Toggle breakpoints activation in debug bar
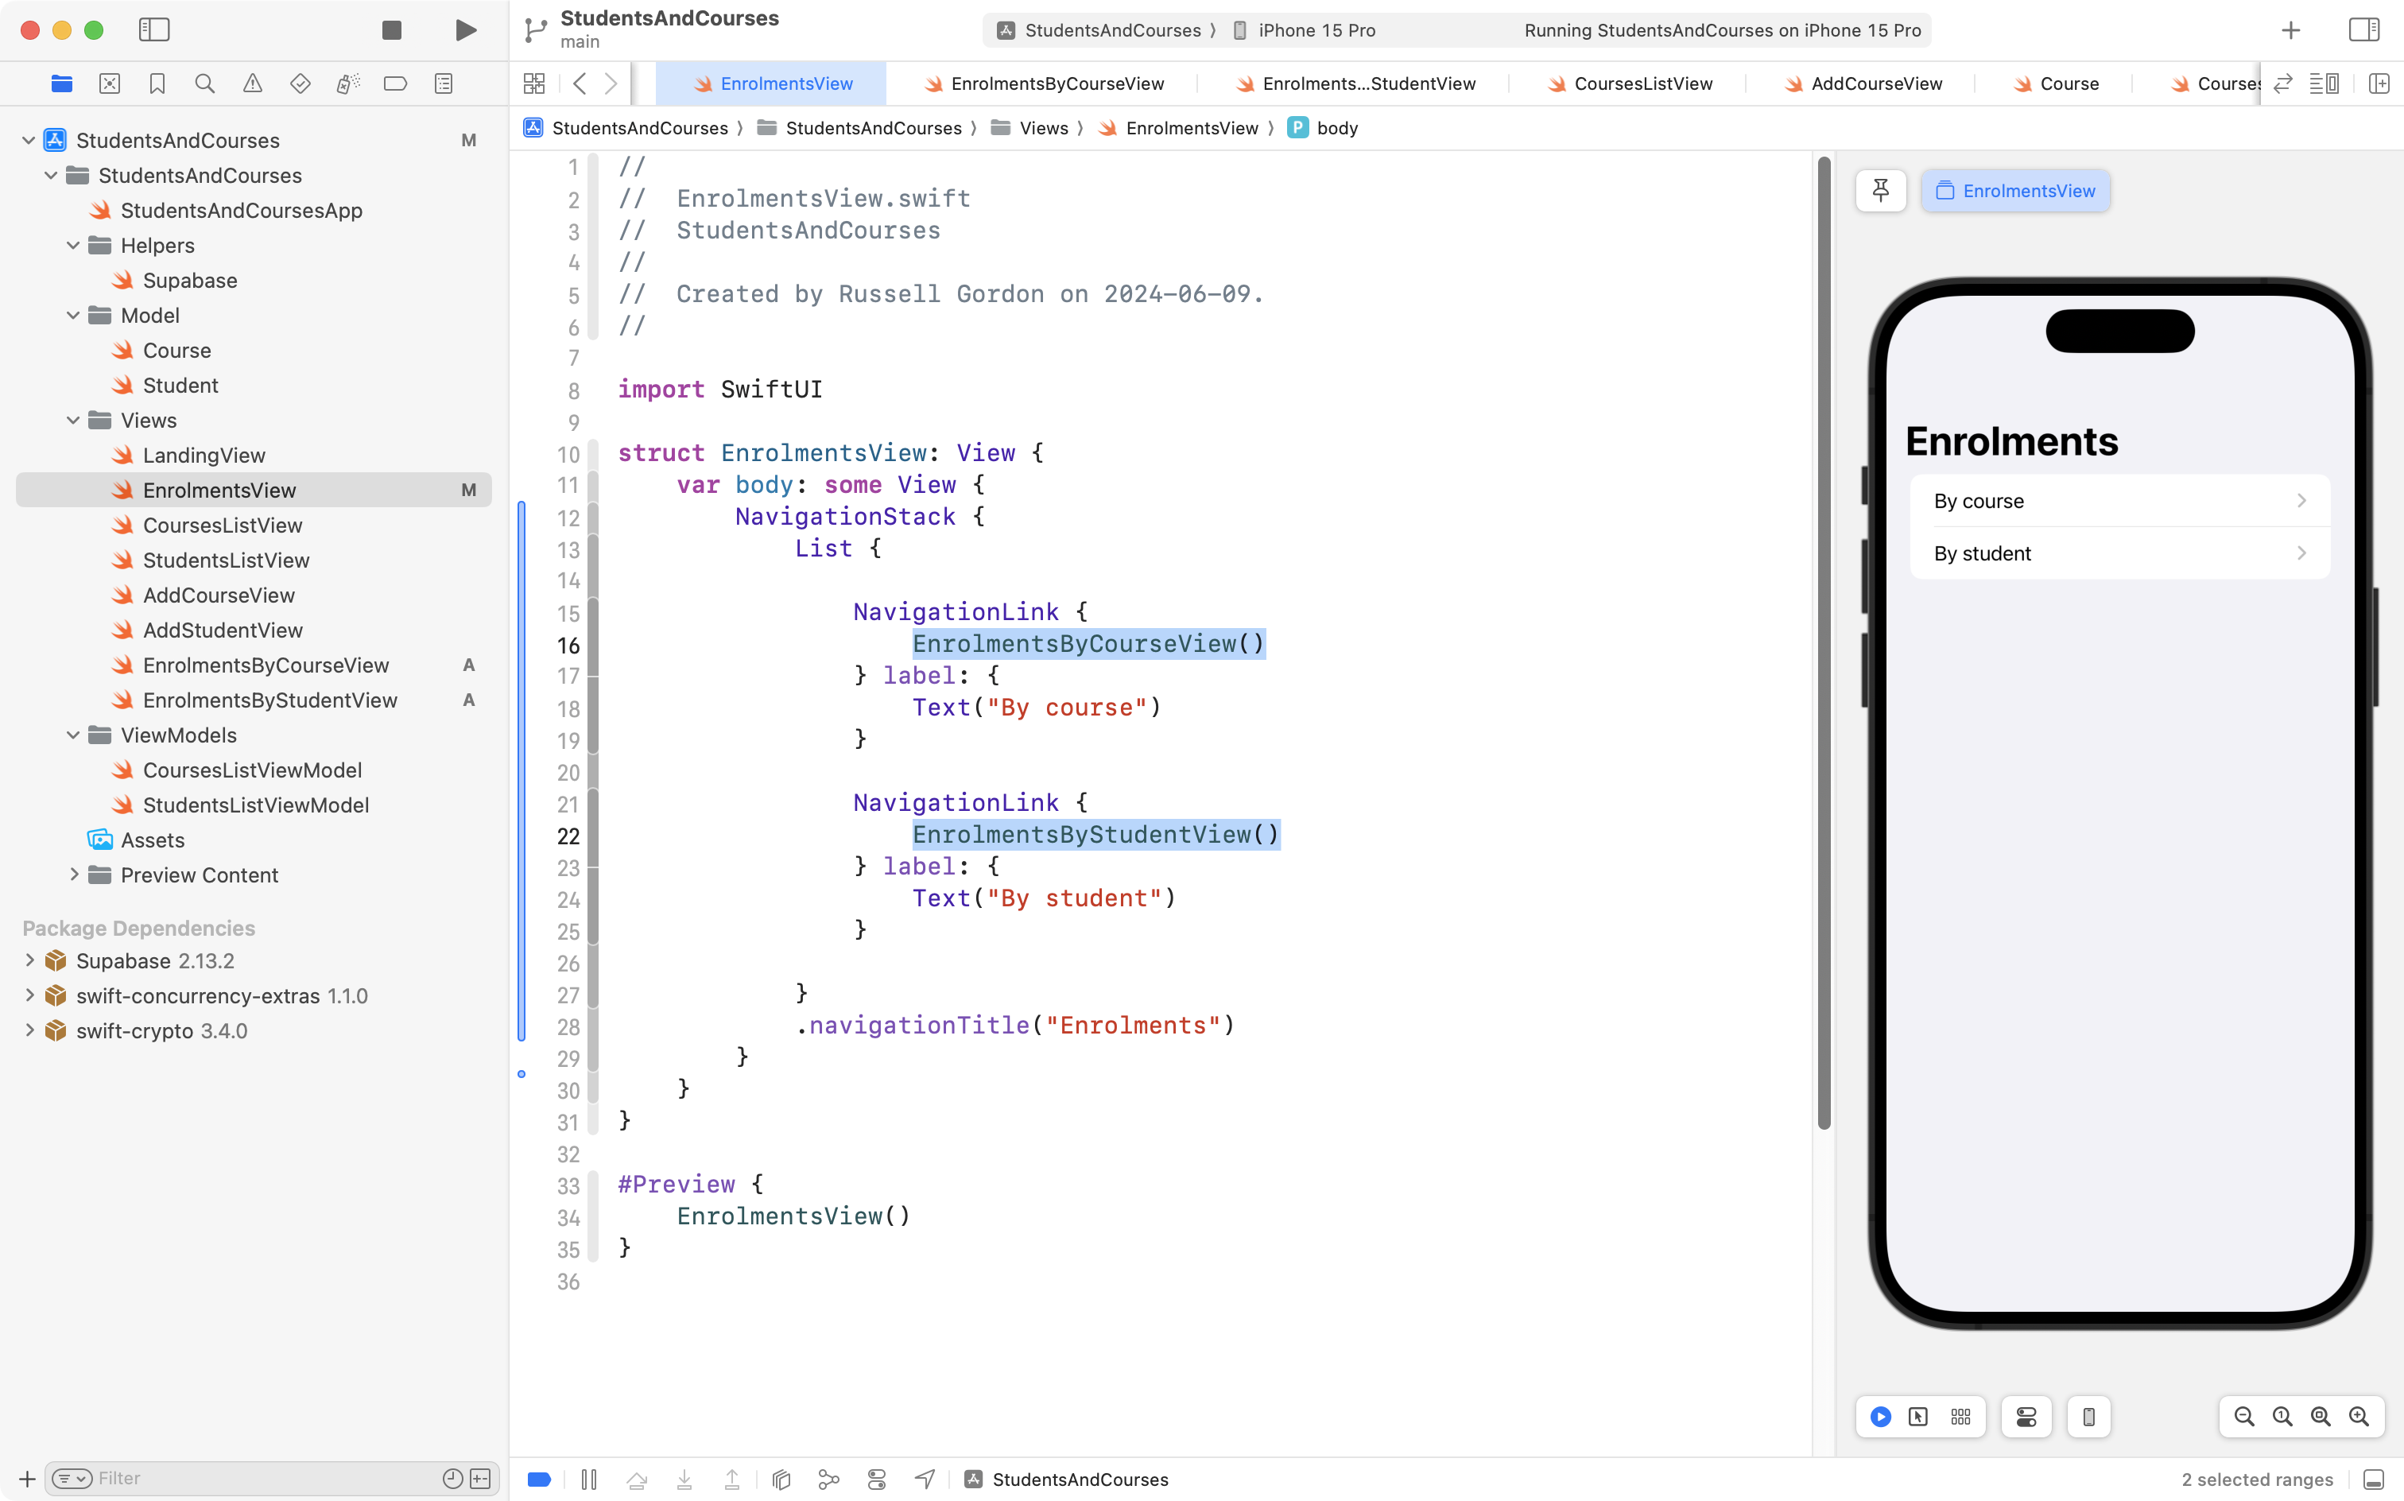The width and height of the screenshot is (2404, 1501). (539, 1480)
